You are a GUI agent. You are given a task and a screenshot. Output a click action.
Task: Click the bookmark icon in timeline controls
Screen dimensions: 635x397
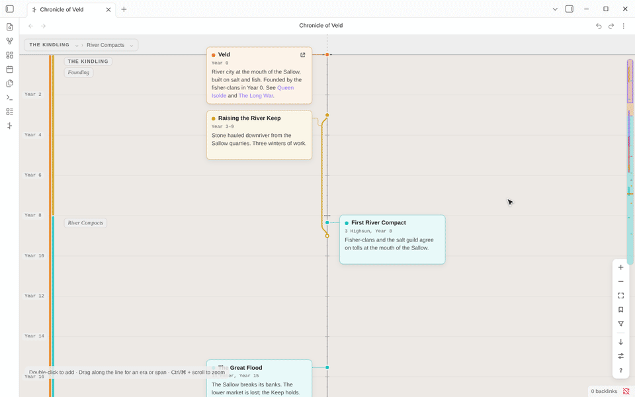(x=621, y=310)
